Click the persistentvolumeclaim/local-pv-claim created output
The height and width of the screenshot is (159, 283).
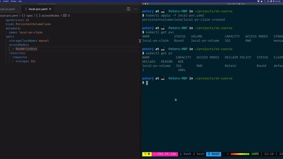(x=184, y=19)
